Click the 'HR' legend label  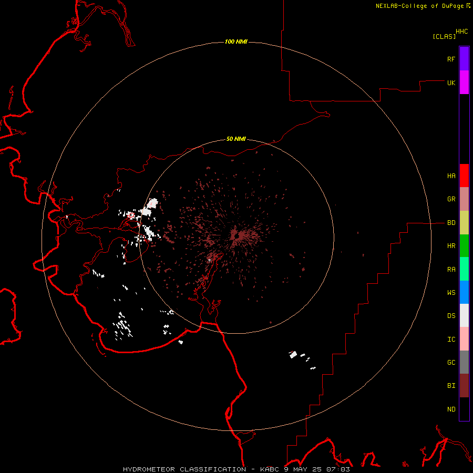451,246
